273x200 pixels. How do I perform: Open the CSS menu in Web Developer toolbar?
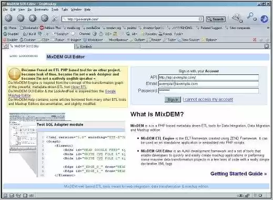tap(44, 40)
